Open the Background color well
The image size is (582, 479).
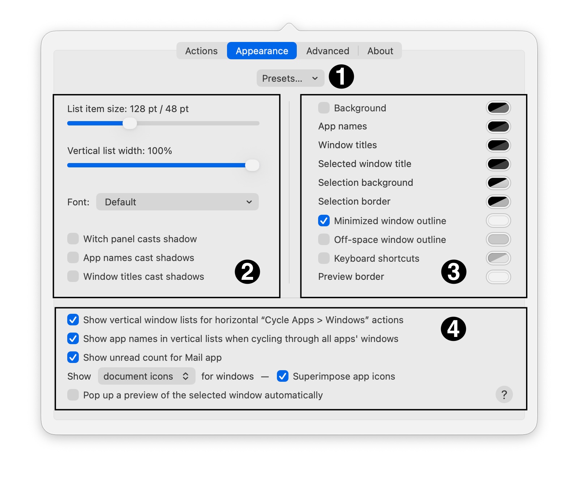pyautogui.click(x=498, y=108)
